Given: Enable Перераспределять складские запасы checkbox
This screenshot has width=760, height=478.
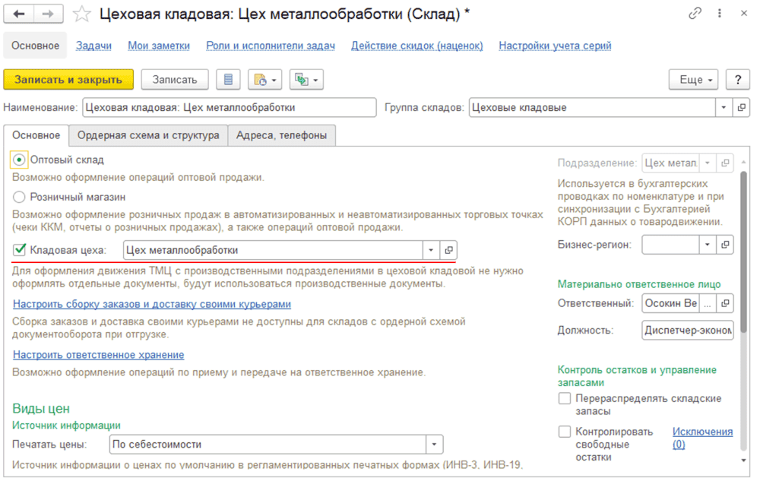Looking at the screenshot, I should point(564,398).
